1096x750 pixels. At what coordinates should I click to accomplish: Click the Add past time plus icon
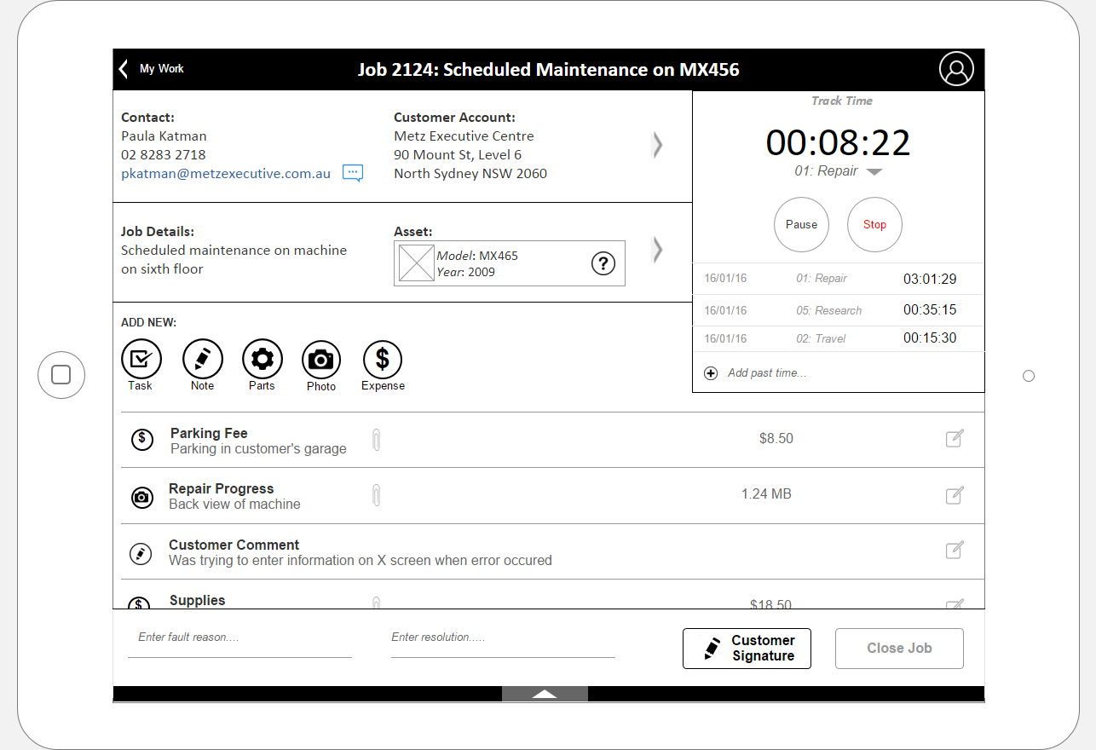pos(711,373)
